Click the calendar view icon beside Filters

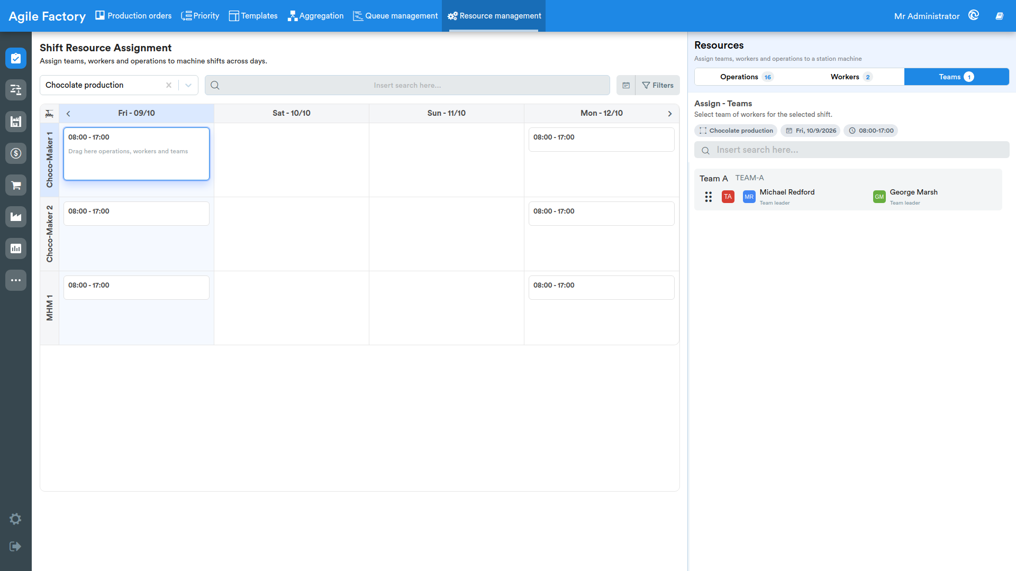[626, 85]
